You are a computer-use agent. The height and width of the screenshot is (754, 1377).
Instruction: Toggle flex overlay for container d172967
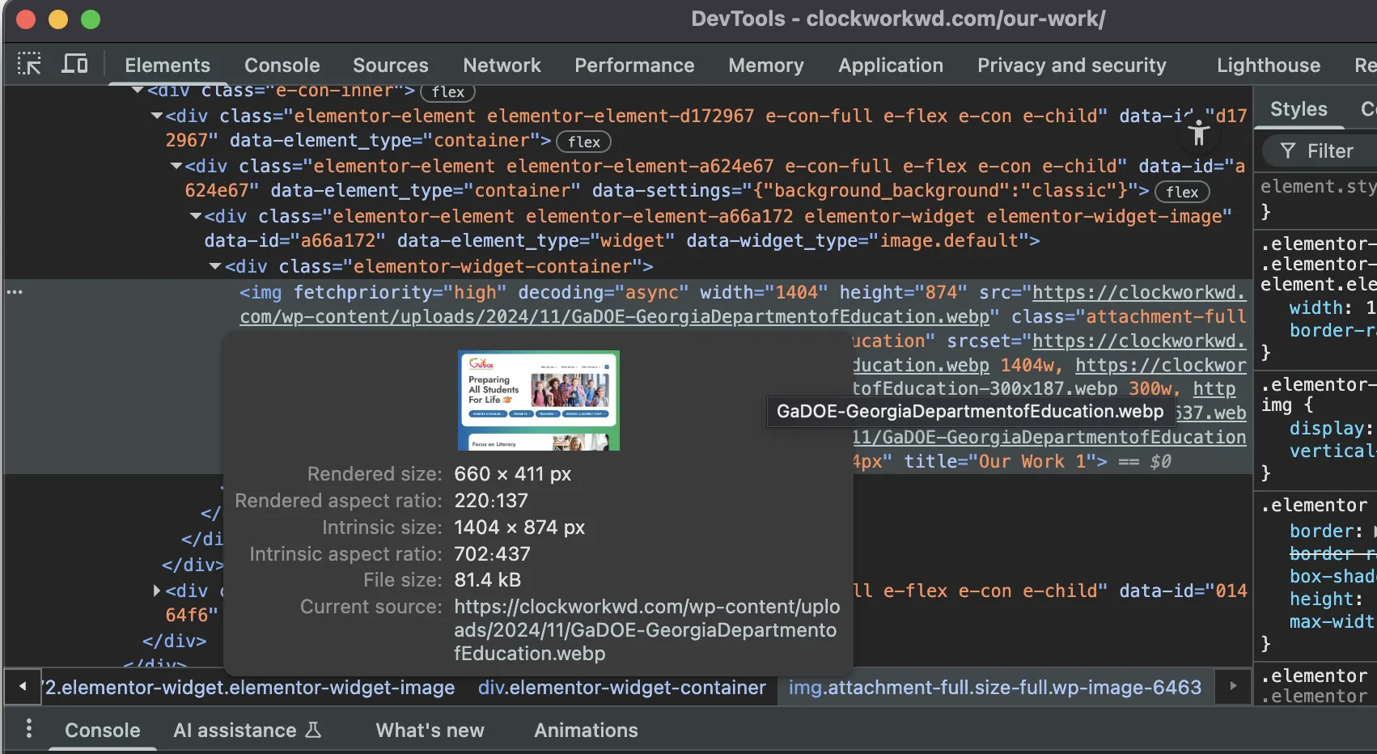click(583, 142)
